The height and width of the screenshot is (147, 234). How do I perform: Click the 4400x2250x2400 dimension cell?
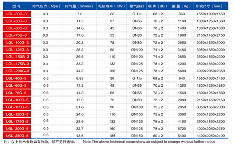(211, 136)
